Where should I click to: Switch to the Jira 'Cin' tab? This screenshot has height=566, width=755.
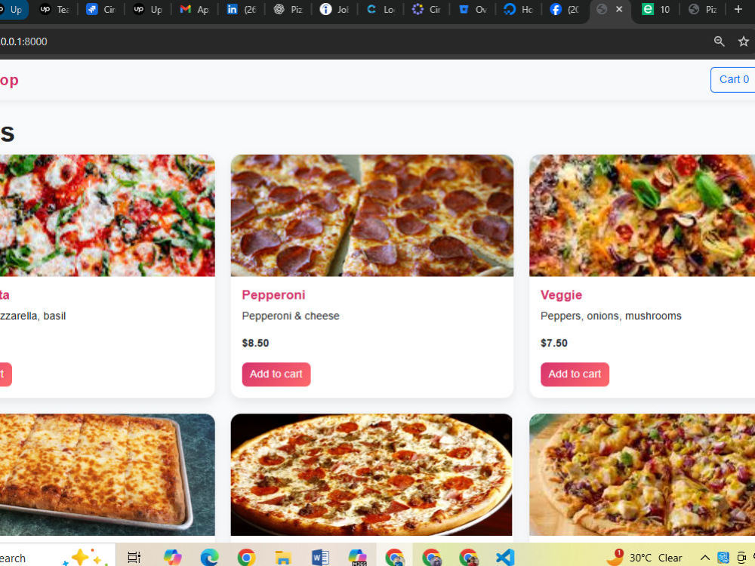(x=101, y=10)
